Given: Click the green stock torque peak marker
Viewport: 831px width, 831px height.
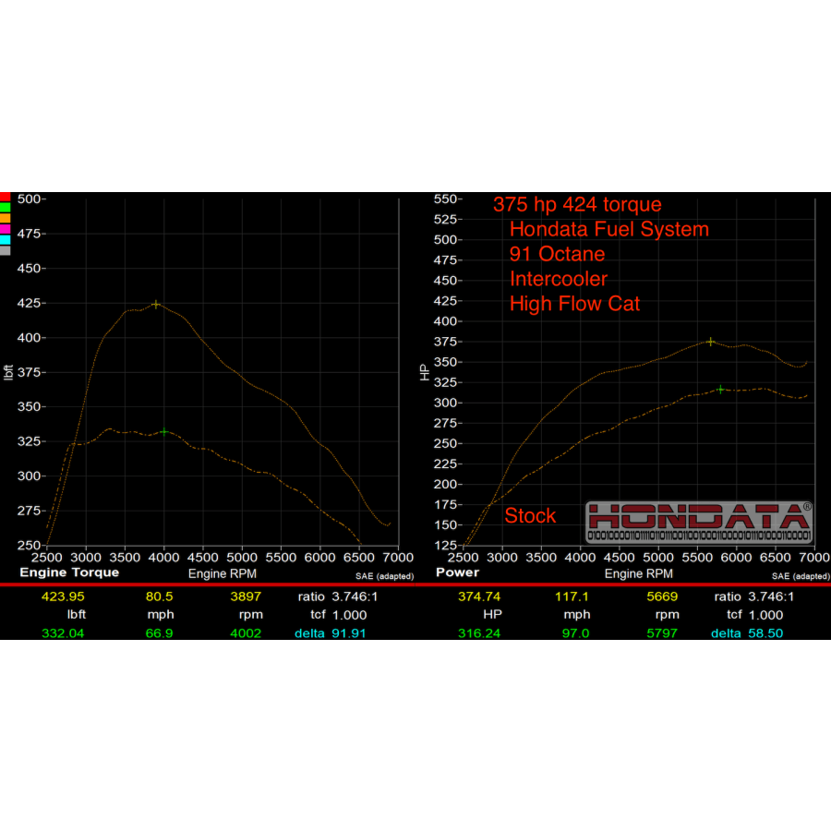Looking at the screenshot, I should (164, 431).
